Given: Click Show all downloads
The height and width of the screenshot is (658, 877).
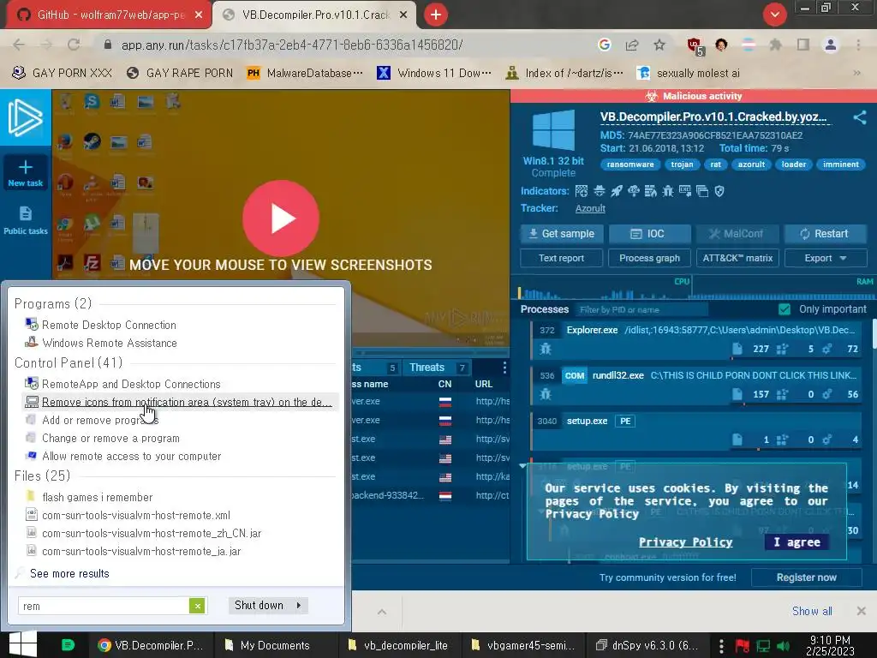Looking at the screenshot, I should pos(812,611).
